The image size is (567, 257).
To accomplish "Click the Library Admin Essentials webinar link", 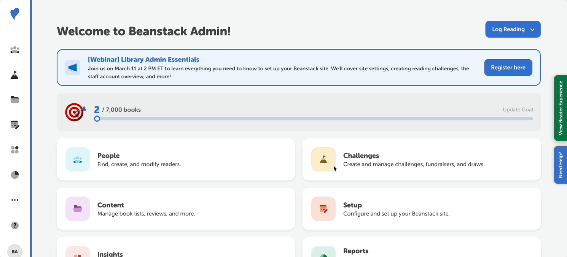I will tap(143, 59).
